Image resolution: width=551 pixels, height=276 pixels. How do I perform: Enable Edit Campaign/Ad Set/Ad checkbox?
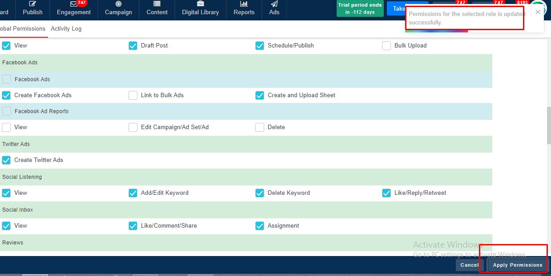pyautogui.click(x=133, y=127)
